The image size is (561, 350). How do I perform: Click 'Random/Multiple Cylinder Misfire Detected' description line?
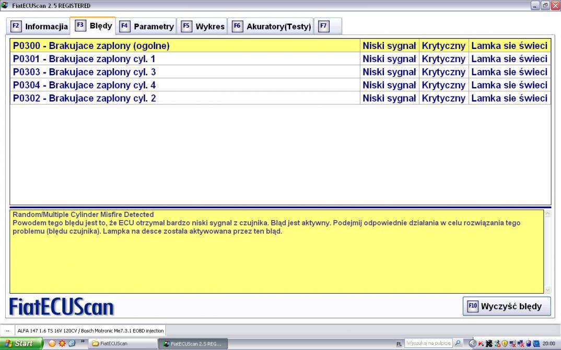pyautogui.click(x=83, y=215)
